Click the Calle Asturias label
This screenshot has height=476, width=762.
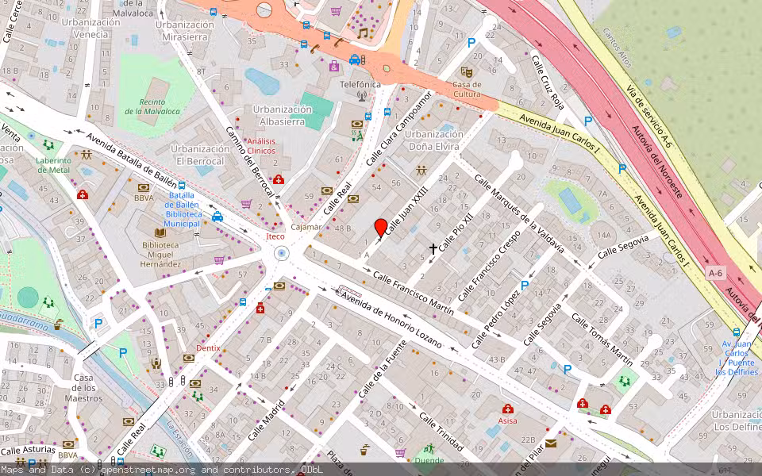[x=29, y=451]
